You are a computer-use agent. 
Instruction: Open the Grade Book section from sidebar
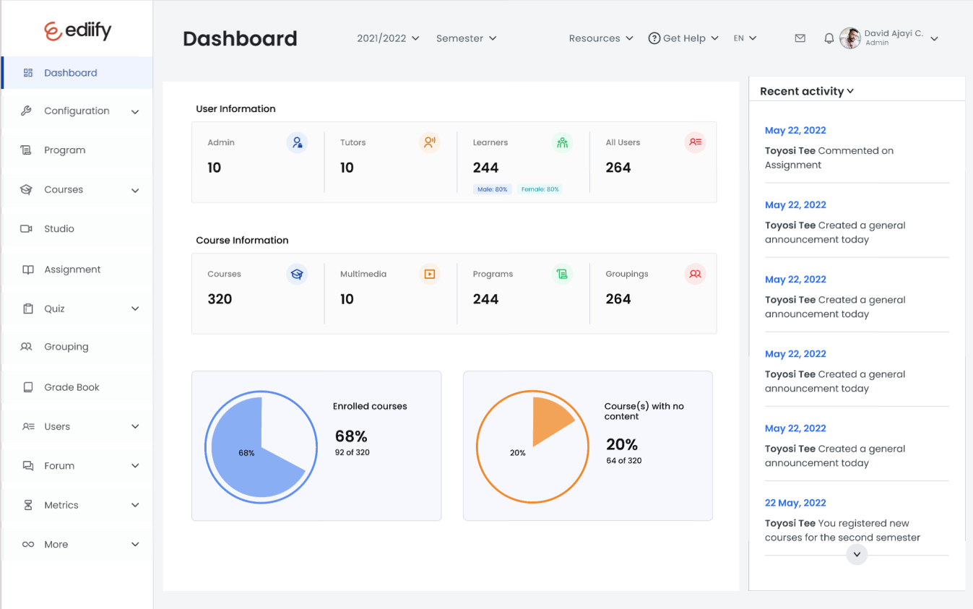72,386
